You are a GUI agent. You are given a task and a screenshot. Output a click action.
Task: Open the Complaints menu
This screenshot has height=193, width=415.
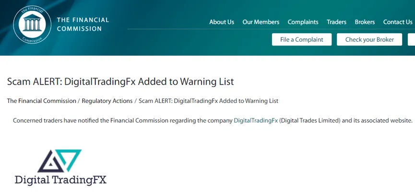point(303,22)
